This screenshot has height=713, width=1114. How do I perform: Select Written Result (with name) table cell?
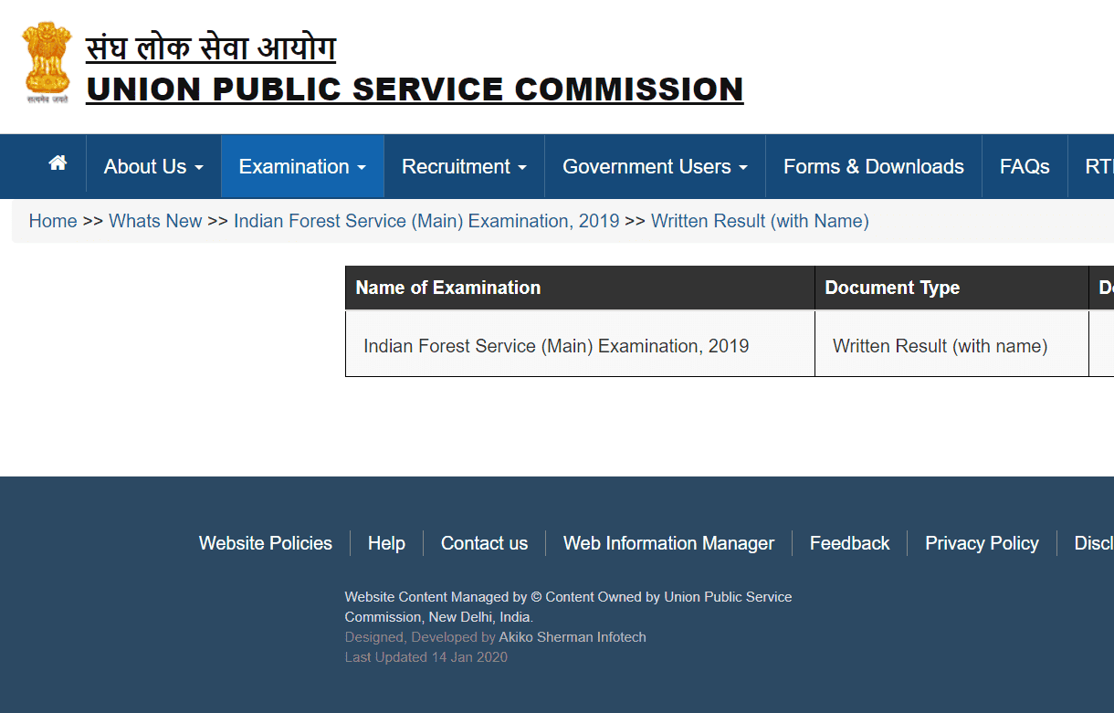pyautogui.click(x=951, y=344)
